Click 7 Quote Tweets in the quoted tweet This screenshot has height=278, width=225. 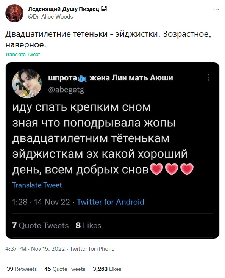(x=41, y=226)
